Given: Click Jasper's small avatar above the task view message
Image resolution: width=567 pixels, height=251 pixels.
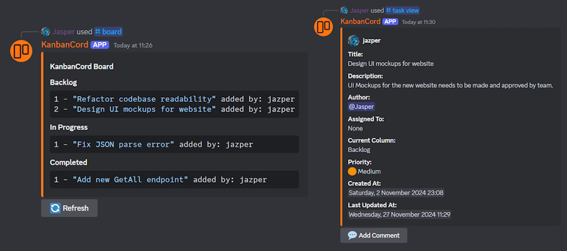Looking at the screenshot, I should click(344, 11).
